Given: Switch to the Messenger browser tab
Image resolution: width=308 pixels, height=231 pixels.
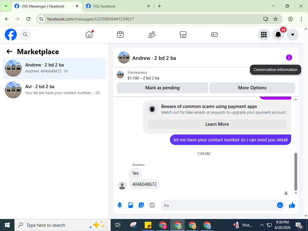Looking at the screenshot, I should coord(47,6).
